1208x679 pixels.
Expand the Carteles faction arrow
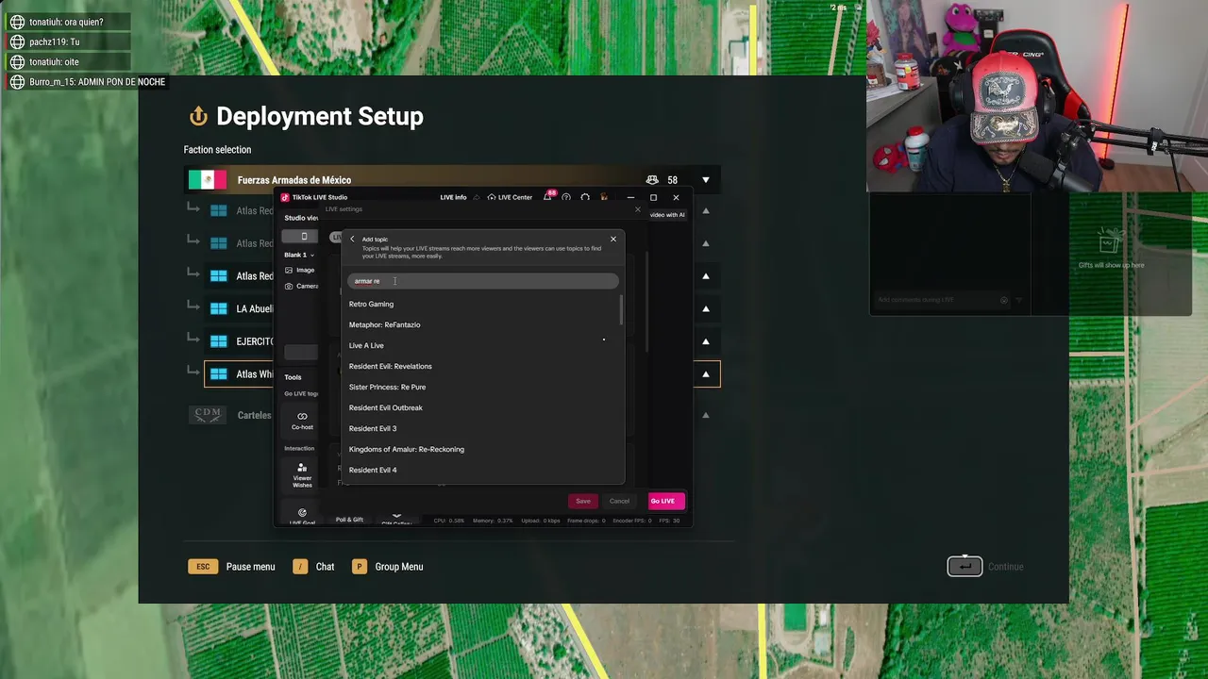706,415
